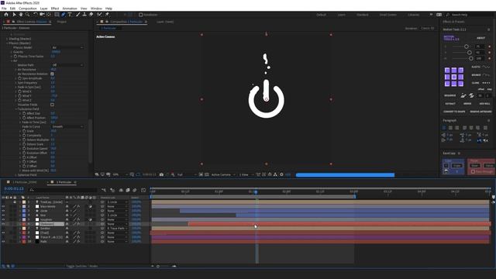The width and height of the screenshot is (496, 279).
Task: Click the Wind X stopwatch icon
Action: (x=19, y=91)
